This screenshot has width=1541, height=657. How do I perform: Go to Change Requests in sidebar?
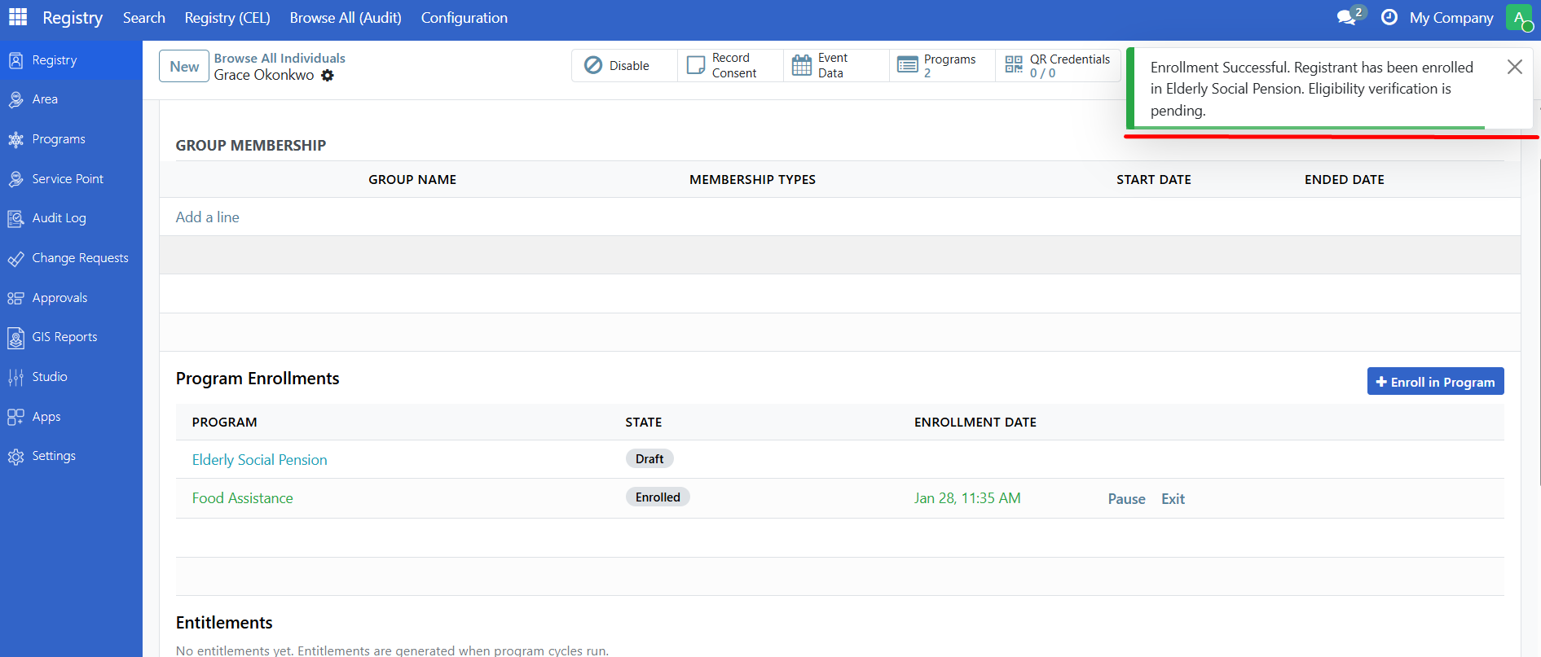pos(80,258)
